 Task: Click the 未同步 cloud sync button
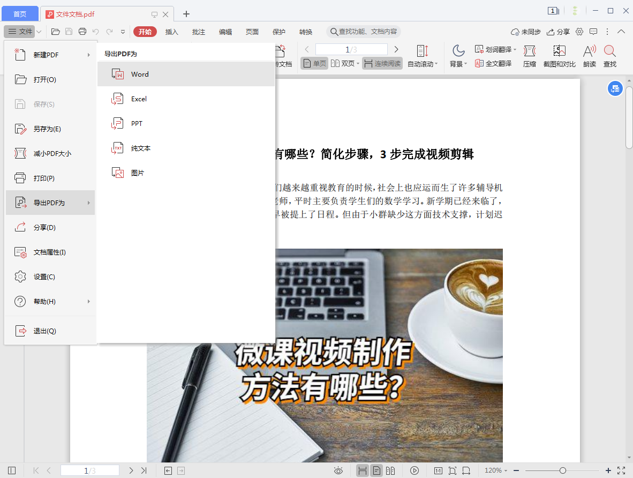tap(525, 32)
